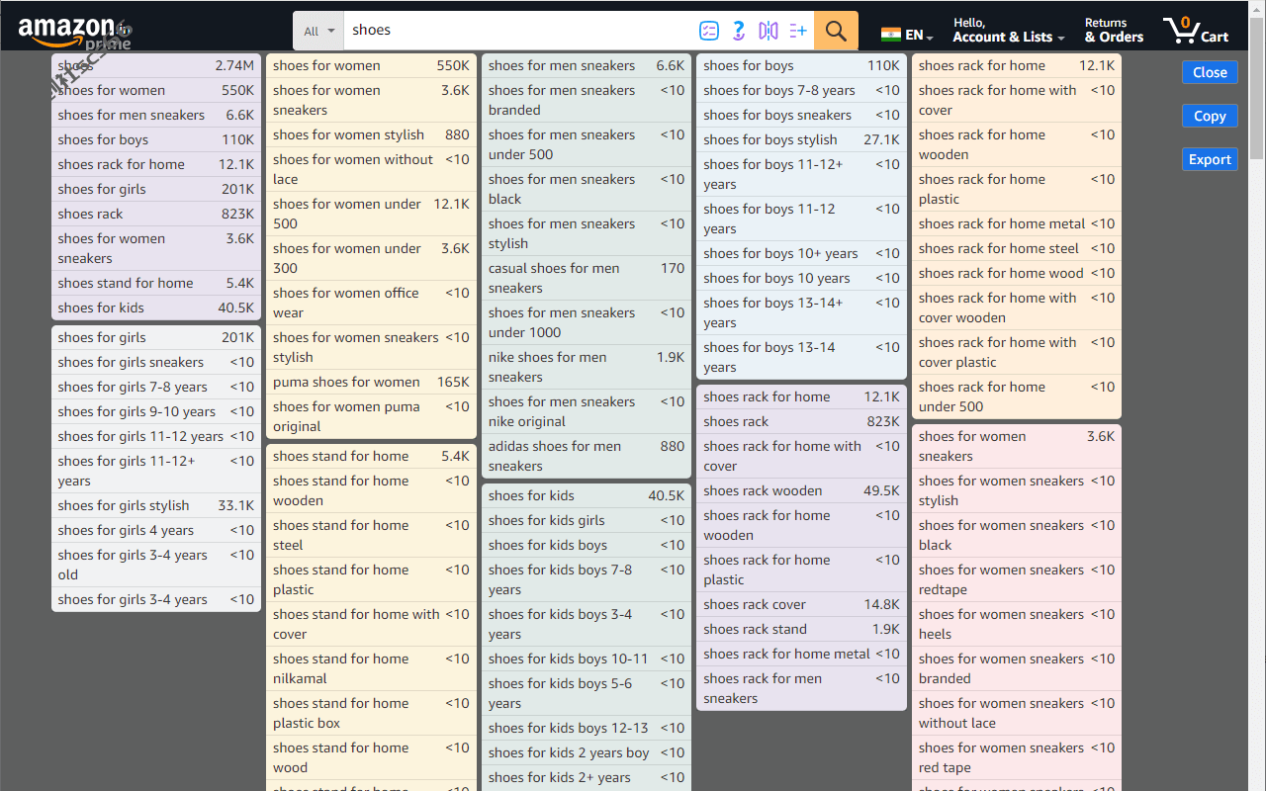Select 'shoes for girls 3-4 years old'
The image size is (1266, 791).
pos(156,565)
